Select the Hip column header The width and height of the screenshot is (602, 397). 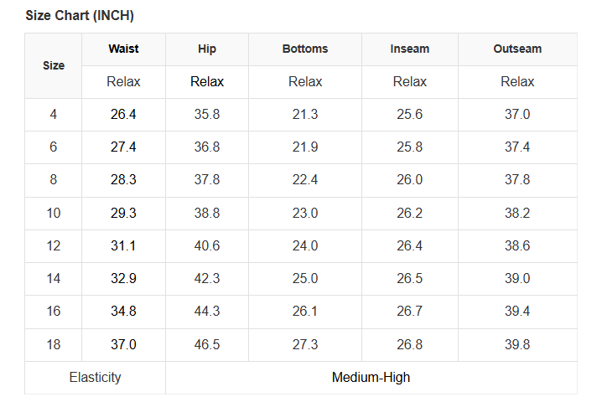(207, 49)
